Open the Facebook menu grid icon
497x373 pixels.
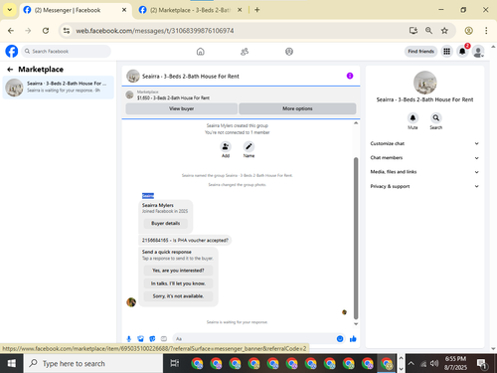point(447,52)
